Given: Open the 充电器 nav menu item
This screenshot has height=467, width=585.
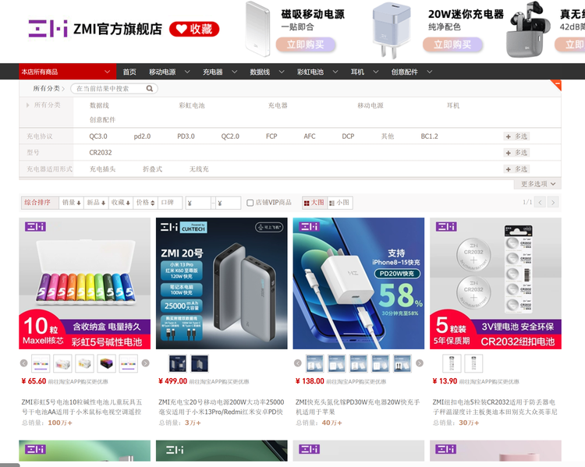Looking at the screenshot, I should (x=213, y=72).
